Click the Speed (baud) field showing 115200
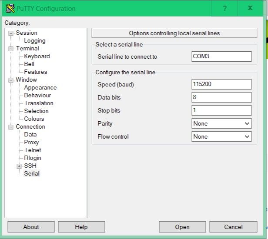 click(221, 84)
